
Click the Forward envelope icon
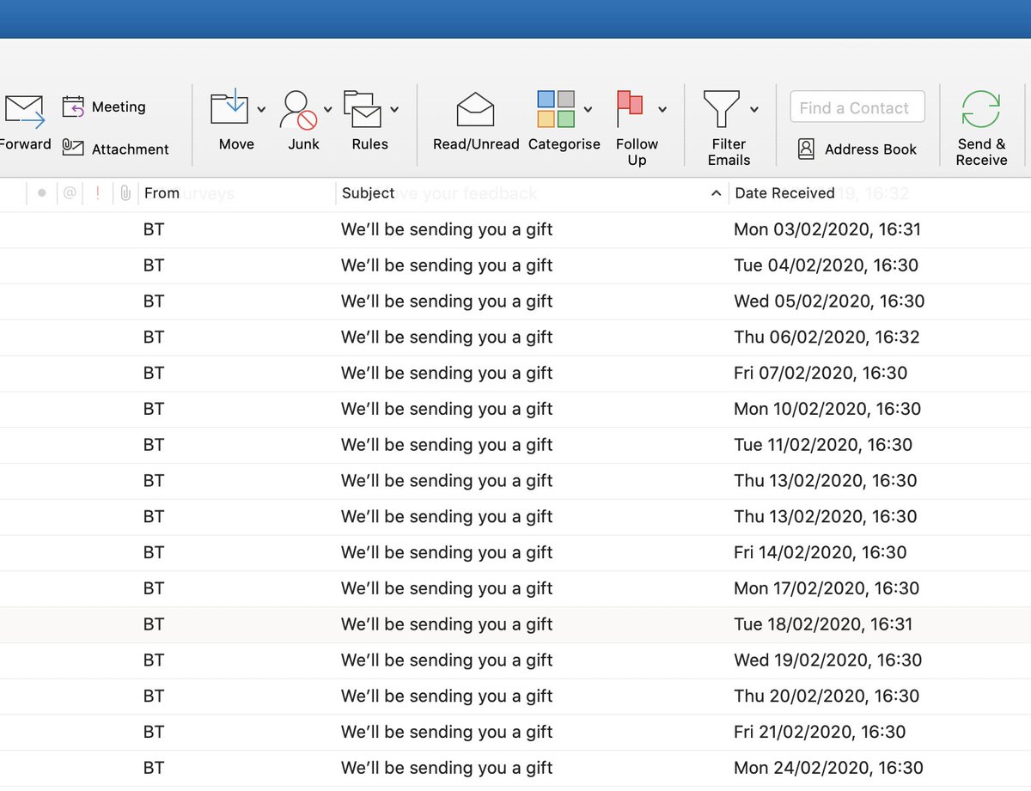[24, 112]
